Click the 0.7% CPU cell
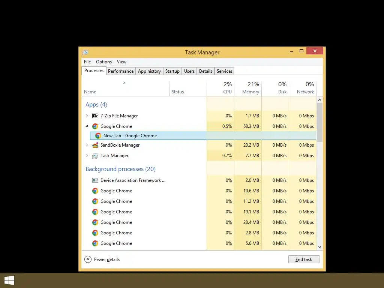Image resolution: width=384 pixels, height=288 pixels. (x=220, y=156)
